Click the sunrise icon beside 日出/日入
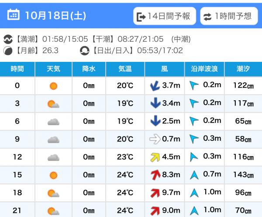262x217 pixels. 84,51
